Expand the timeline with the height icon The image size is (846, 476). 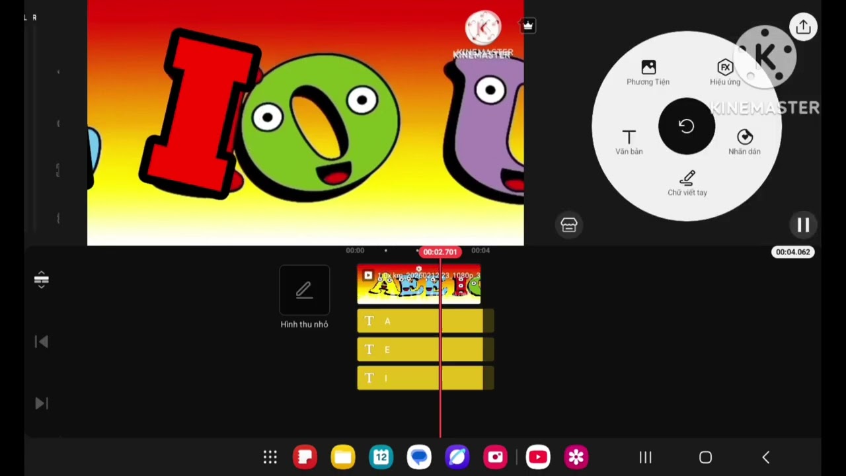(41, 280)
